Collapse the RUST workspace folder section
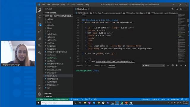 click(x=58, y=16)
